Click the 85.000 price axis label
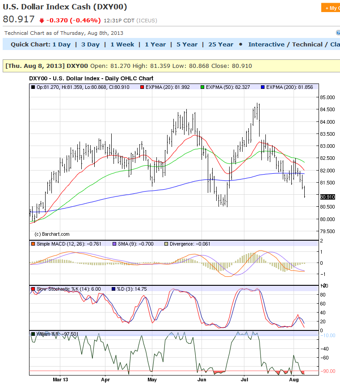Viewport: 340px width, 384px height. 327,97
